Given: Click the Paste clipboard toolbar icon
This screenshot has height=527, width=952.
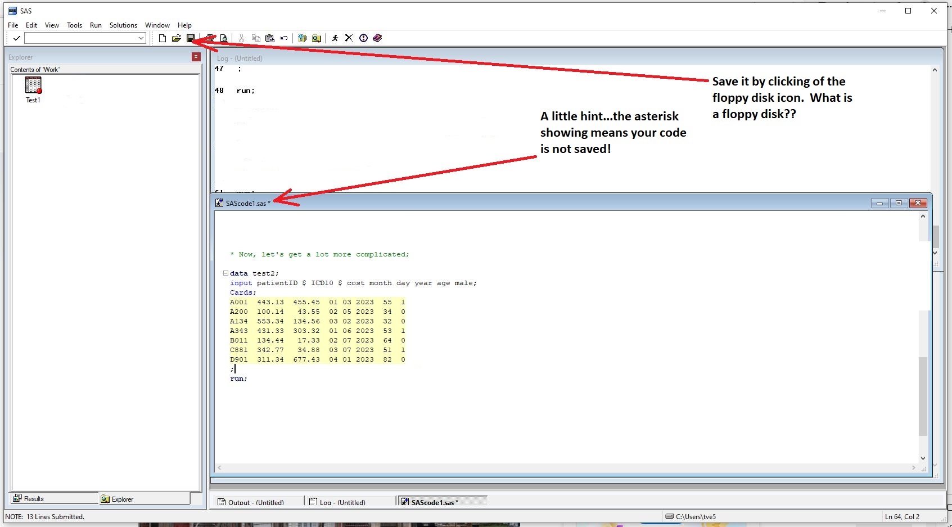Looking at the screenshot, I should pyautogui.click(x=270, y=38).
